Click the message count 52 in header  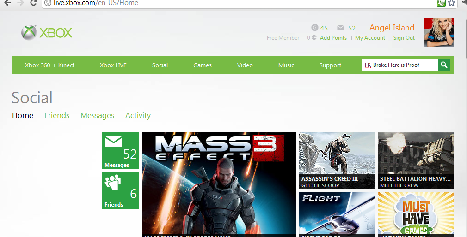pos(352,28)
